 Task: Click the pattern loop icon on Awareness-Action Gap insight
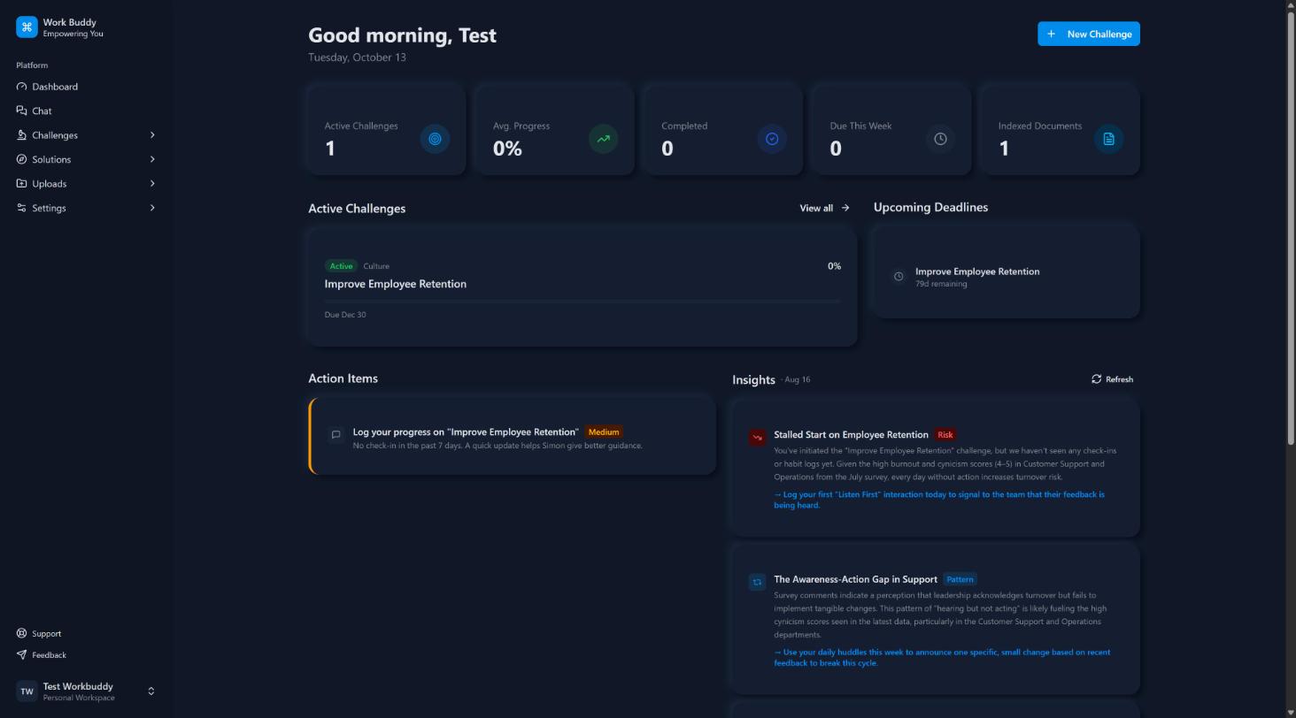point(757,582)
